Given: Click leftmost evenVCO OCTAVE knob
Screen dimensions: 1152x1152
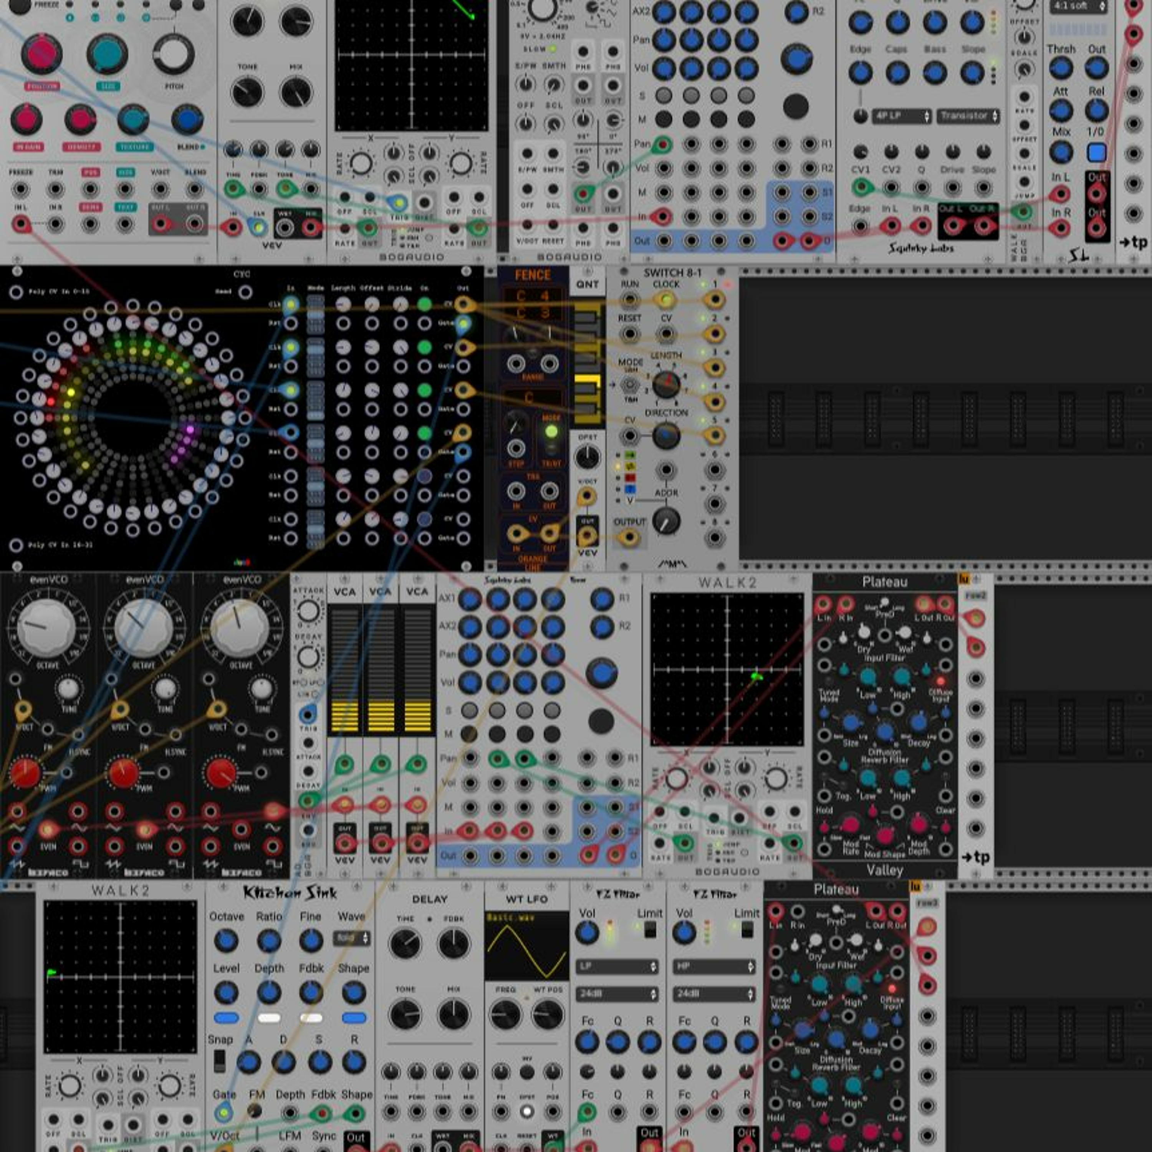Looking at the screenshot, I should [46, 628].
